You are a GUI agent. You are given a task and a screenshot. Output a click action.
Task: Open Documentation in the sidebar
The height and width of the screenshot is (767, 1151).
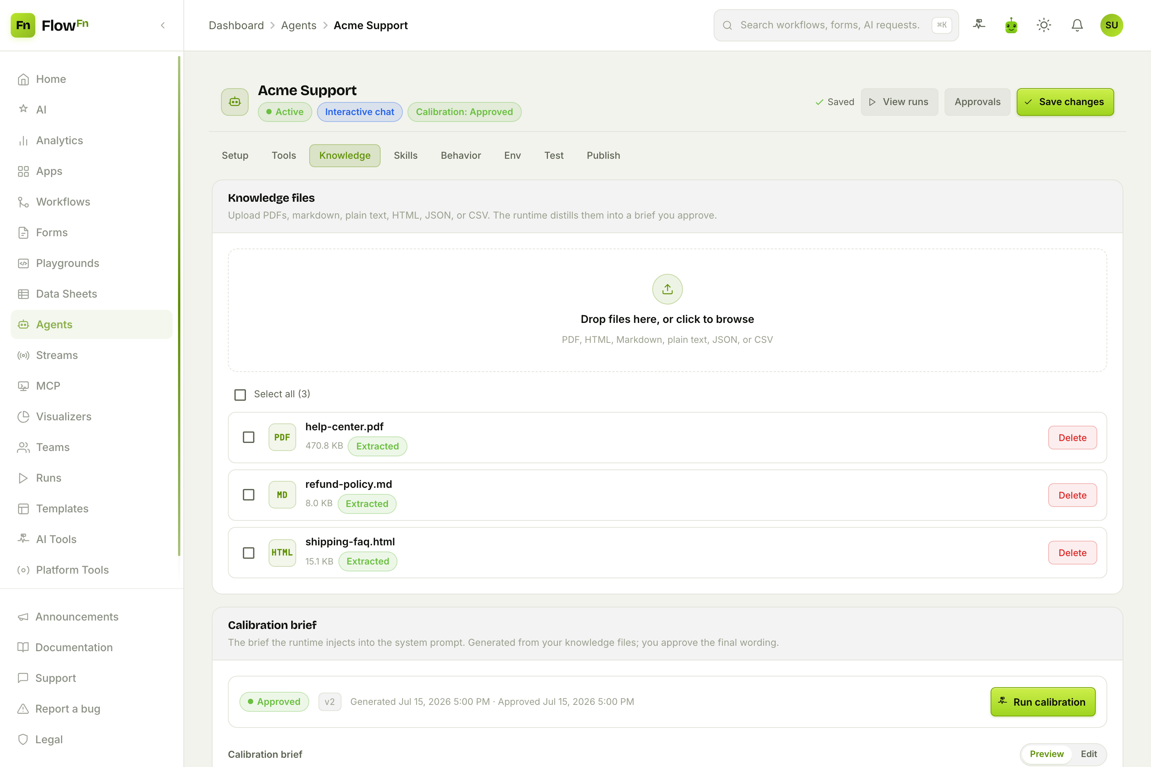click(x=92, y=647)
